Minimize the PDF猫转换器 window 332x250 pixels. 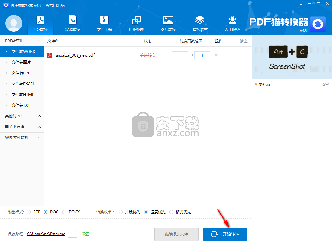pyautogui.click(x=310, y=4)
